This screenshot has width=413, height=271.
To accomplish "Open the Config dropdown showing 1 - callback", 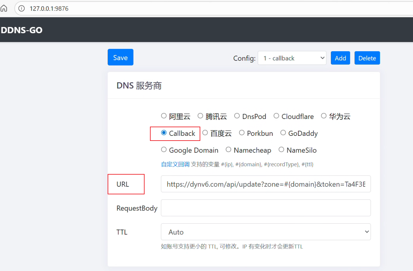I will click(x=292, y=58).
